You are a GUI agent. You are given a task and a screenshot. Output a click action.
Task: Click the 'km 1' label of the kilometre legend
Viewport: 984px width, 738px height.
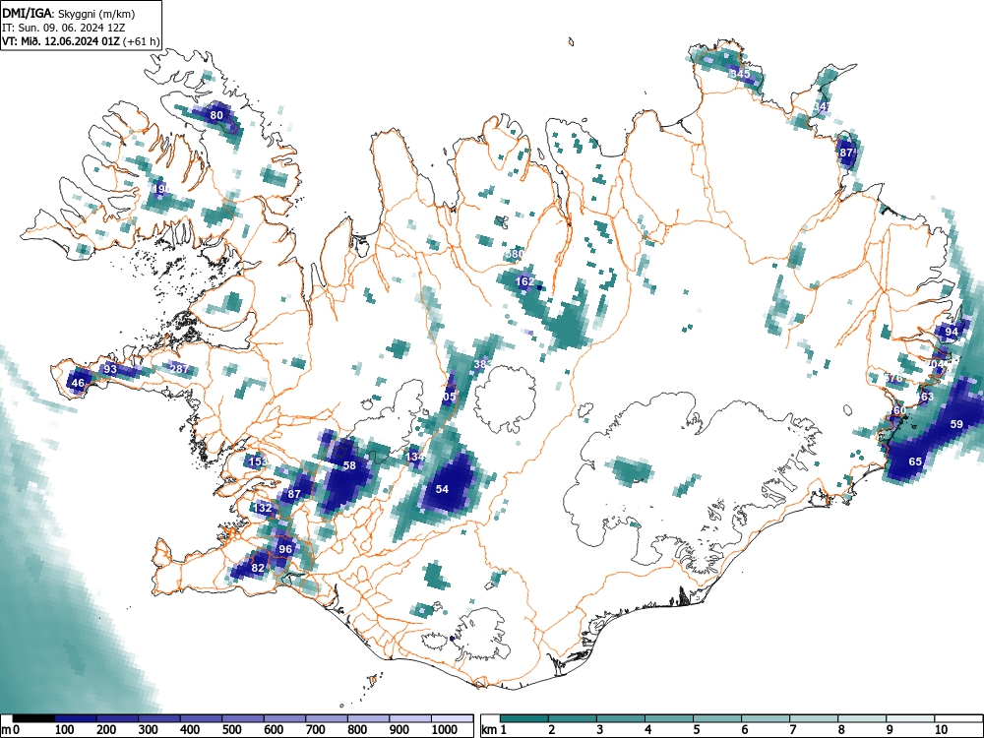click(x=495, y=730)
